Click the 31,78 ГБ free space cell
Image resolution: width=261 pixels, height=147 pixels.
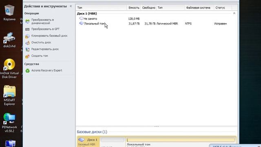click(150, 24)
